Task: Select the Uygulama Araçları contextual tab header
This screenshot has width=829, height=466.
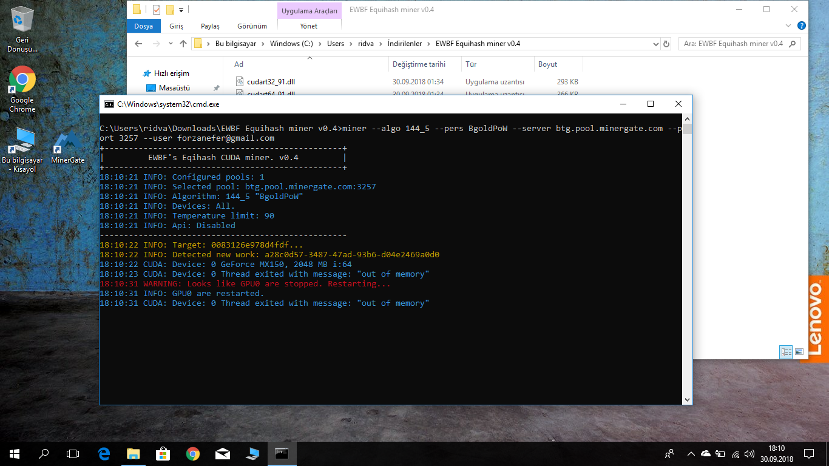Action: (x=309, y=10)
